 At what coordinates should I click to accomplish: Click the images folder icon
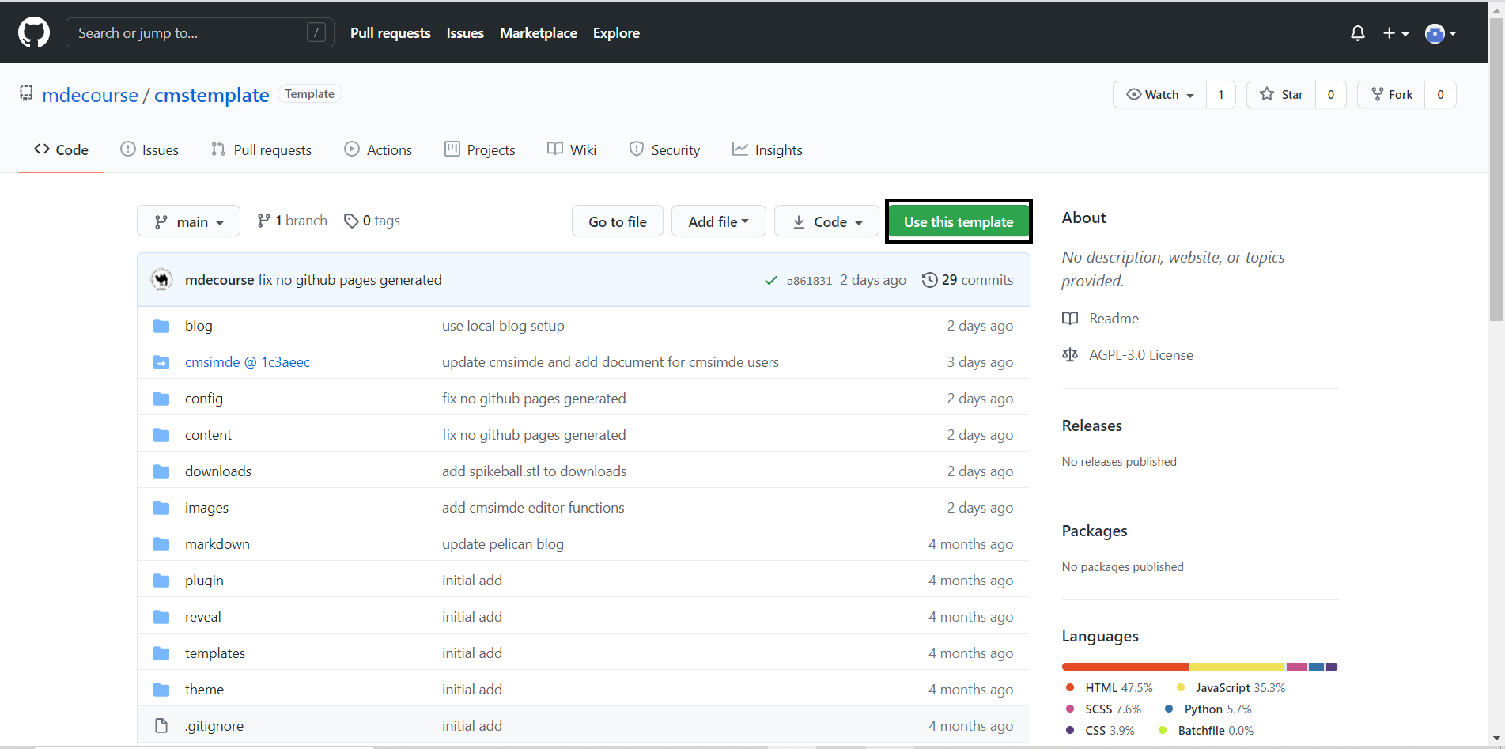(x=161, y=508)
